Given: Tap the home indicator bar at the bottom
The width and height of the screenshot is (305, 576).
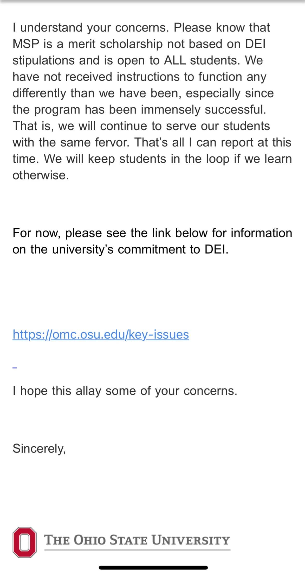Looking at the screenshot, I should 153,568.
